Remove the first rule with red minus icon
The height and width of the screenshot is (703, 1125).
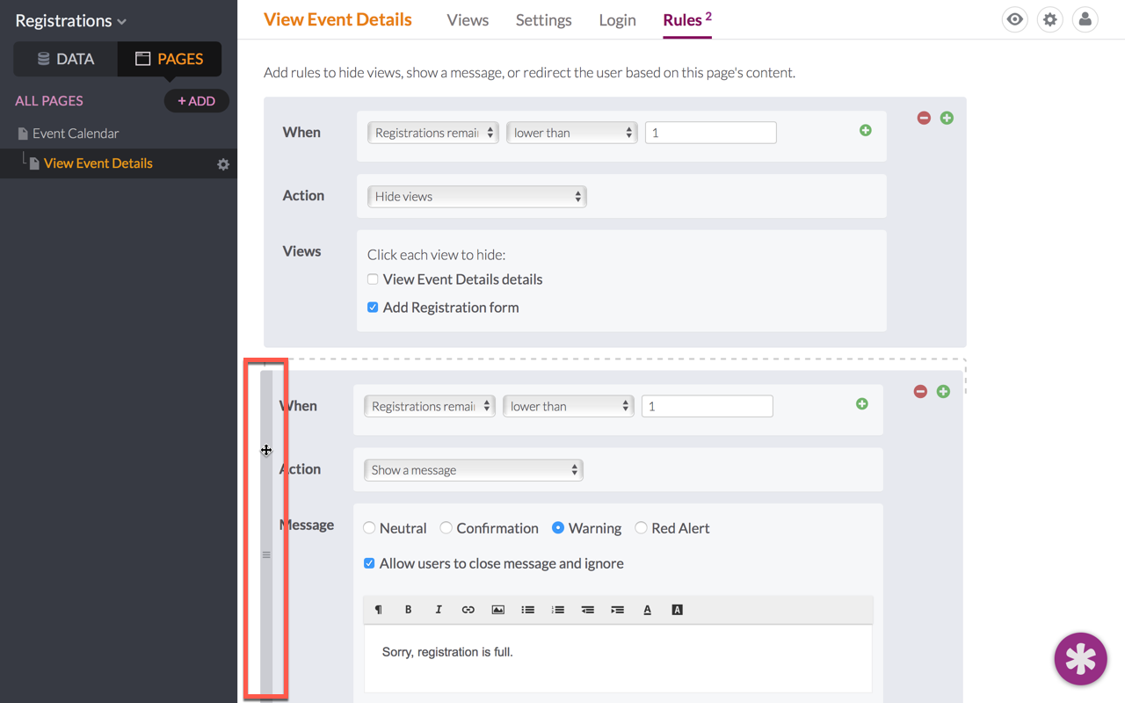click(x=924, y=118)
